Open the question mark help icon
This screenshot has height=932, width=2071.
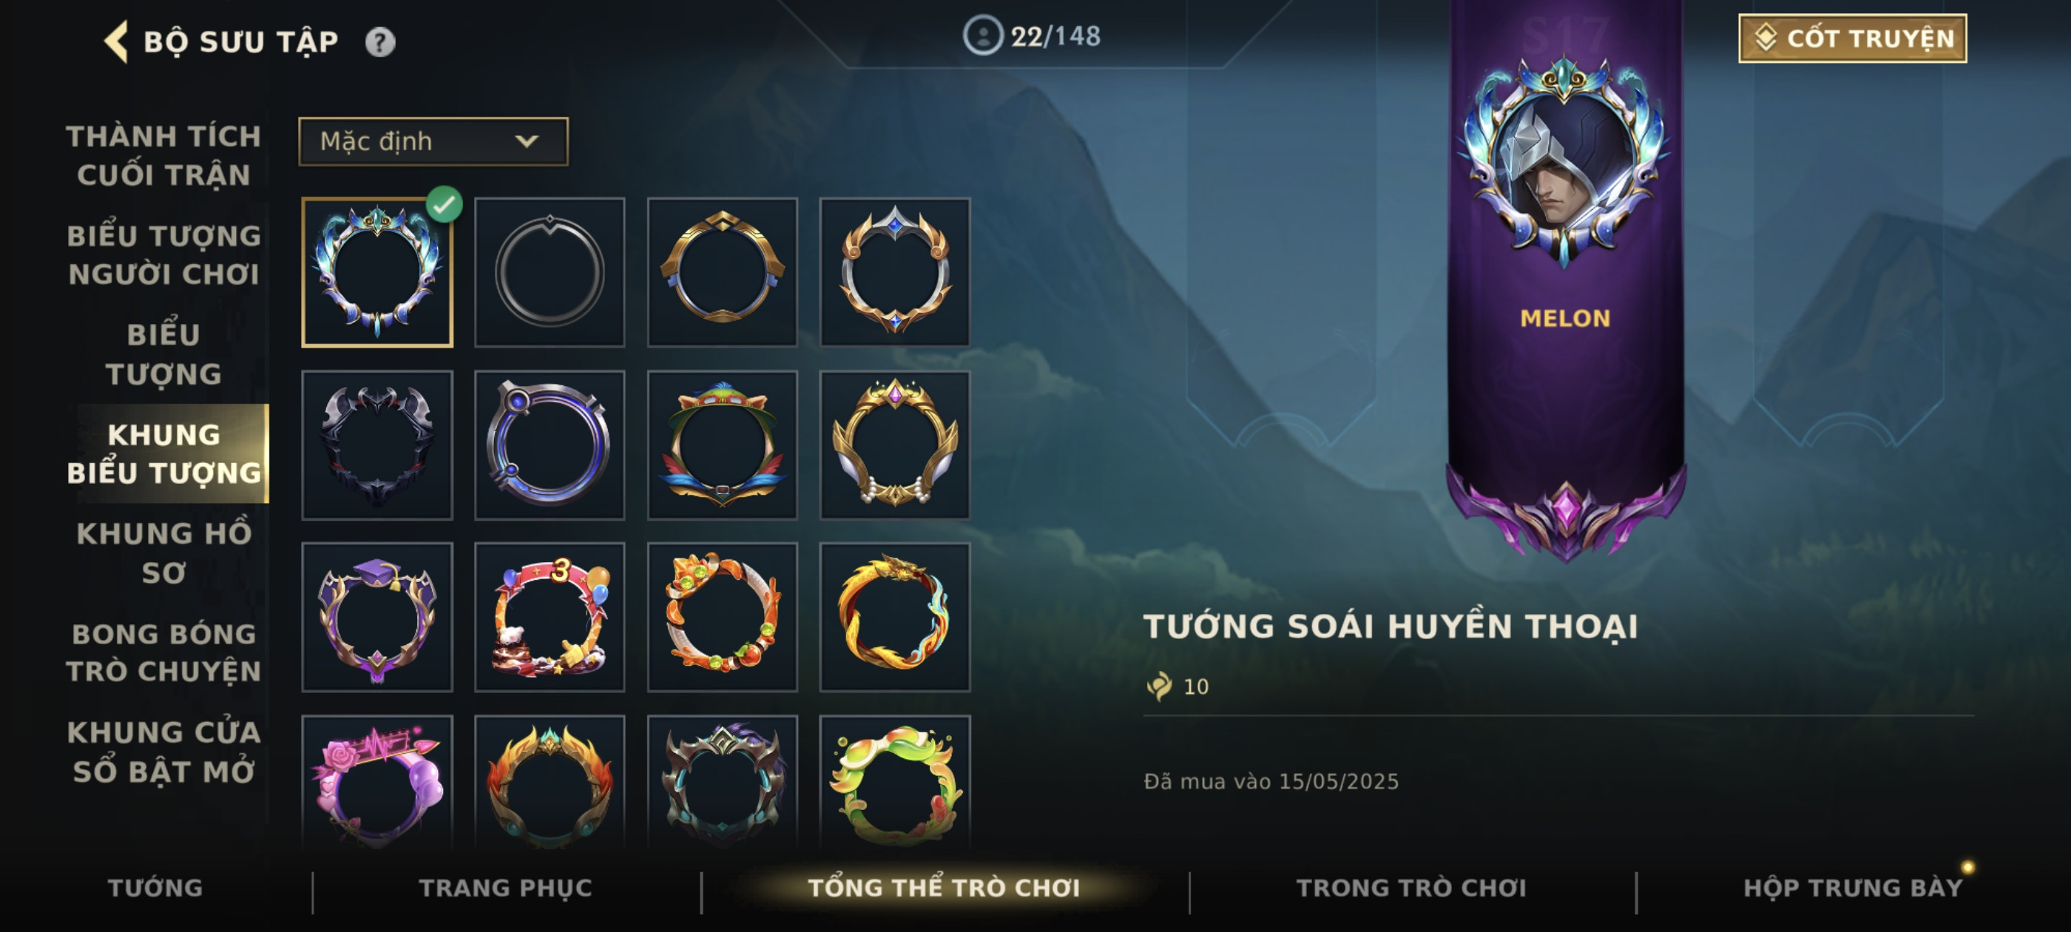(x=380, y=42)
